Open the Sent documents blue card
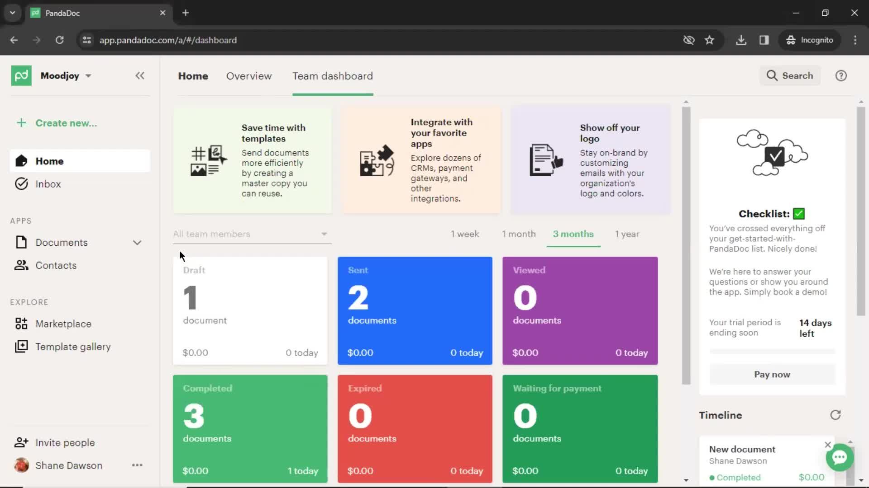 pos(415,310)
